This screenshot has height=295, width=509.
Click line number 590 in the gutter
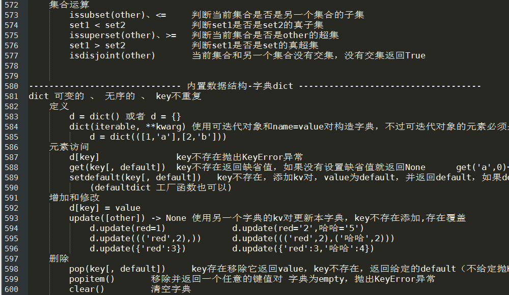pos(11,188)
